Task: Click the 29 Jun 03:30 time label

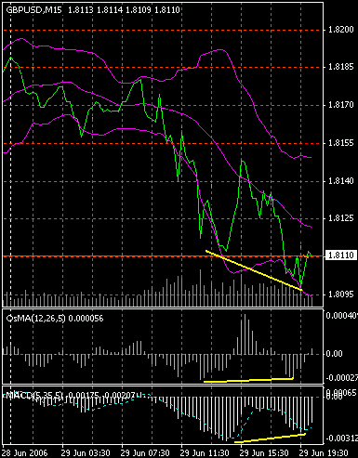Action: 86,453
